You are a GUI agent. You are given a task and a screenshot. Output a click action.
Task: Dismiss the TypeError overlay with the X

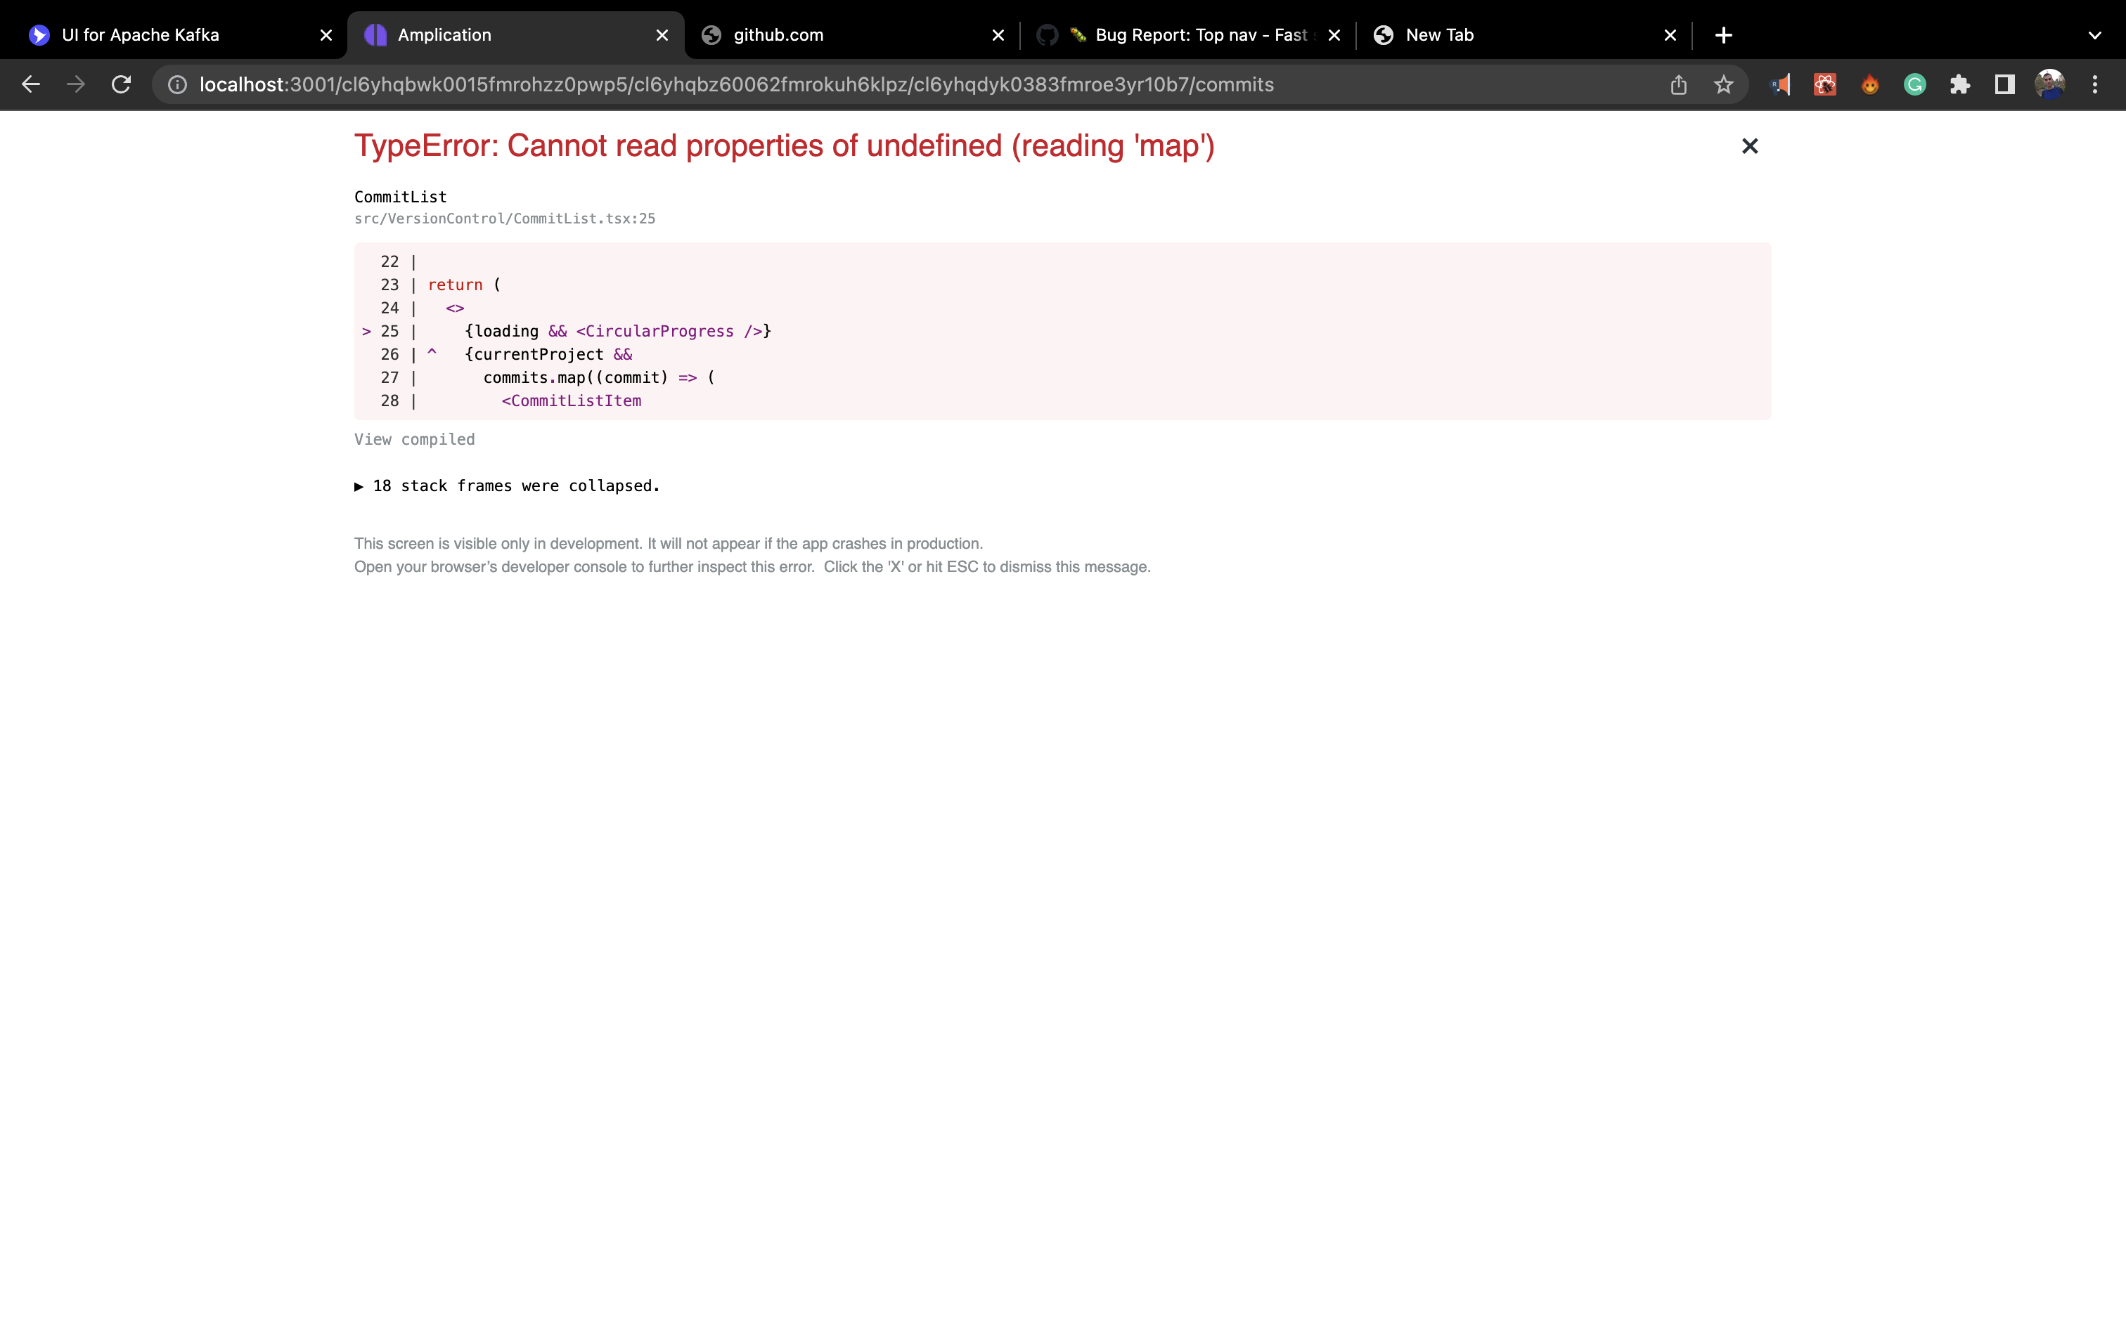(x=1749, y=146)
